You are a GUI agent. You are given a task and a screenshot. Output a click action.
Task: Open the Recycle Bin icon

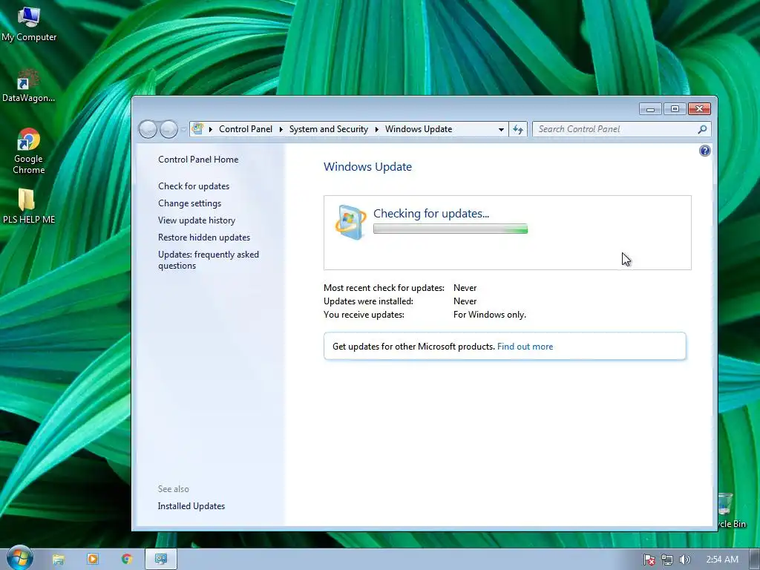click(732, 510)
